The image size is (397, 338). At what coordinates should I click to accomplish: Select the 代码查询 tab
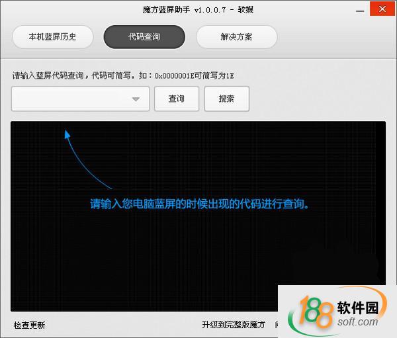144,37
